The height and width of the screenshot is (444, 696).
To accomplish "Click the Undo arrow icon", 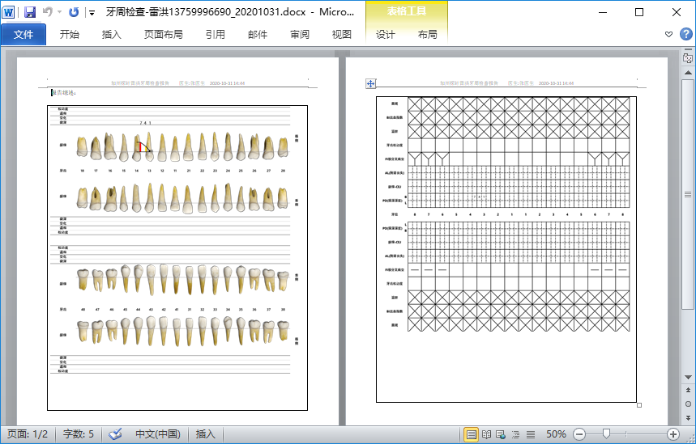I will coord(48,12).
